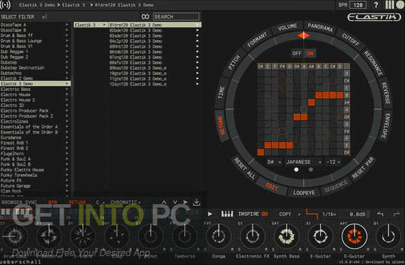405x265 pixels.
Task: Open the COPY dropdown
Action: pyautogui.click(x=290, y=214)
